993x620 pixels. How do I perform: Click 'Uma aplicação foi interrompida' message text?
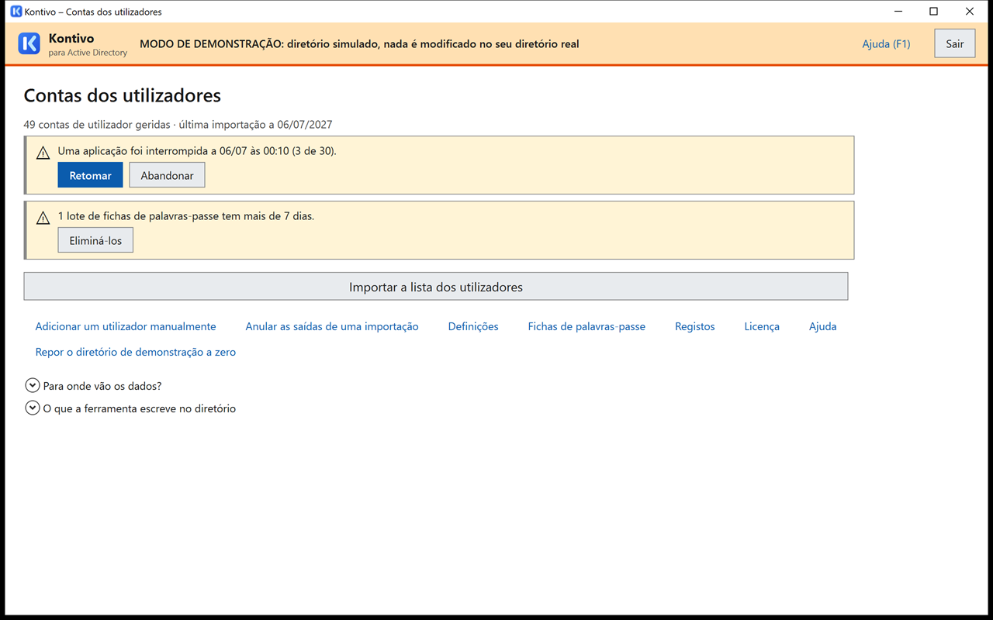[x=197, y=150]
